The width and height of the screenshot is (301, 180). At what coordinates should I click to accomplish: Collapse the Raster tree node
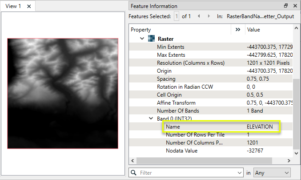click(142, 39)
